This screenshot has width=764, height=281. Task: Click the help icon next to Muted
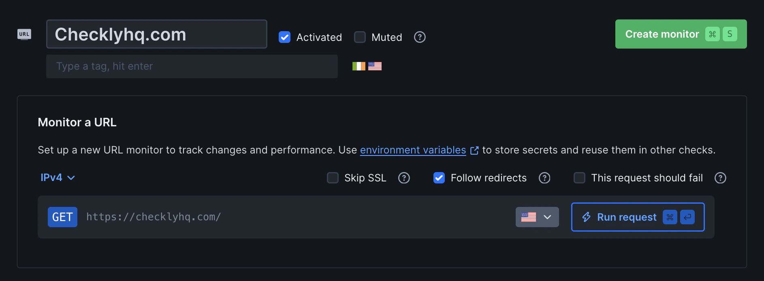pyautogui.click(x=420, y=37)
